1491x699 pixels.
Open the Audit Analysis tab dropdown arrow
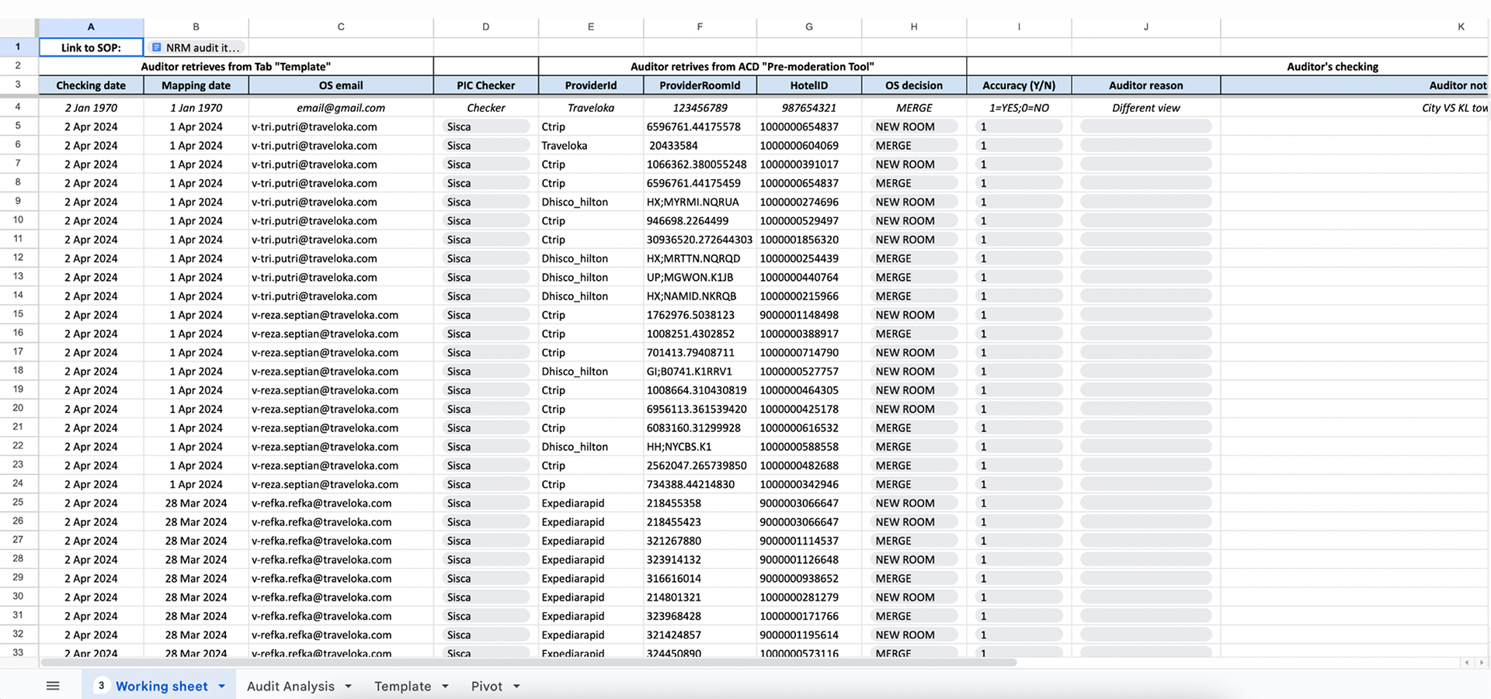[348, 686]
